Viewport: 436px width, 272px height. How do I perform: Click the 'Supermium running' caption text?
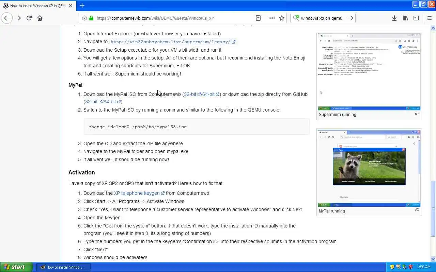pos(338,115)
